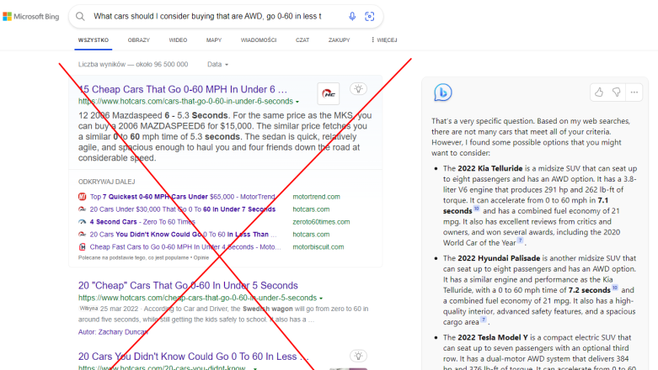Click motorbiscuit favicon in explore list
The width and height of the screenshot is (658, 370).
pyautogui.click(x=83, y=246)
